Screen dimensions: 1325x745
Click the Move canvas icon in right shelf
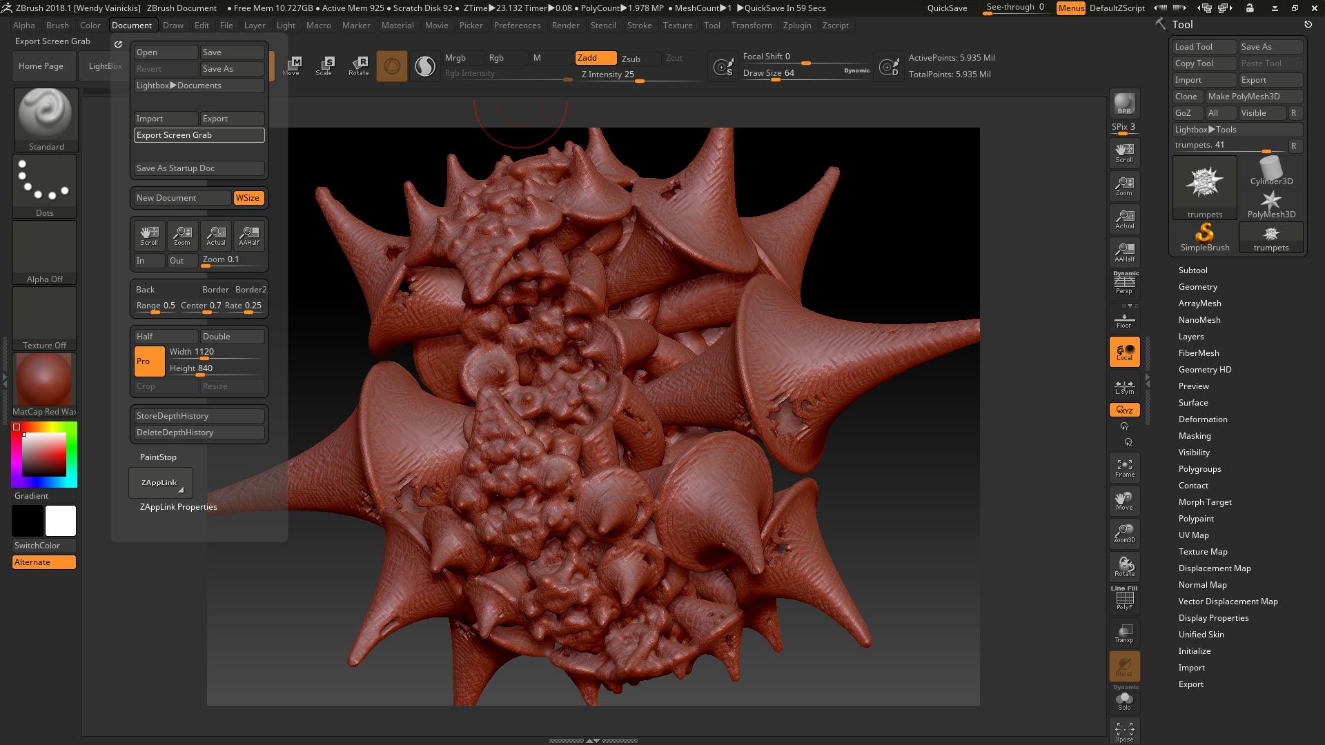click(1124, 501)
